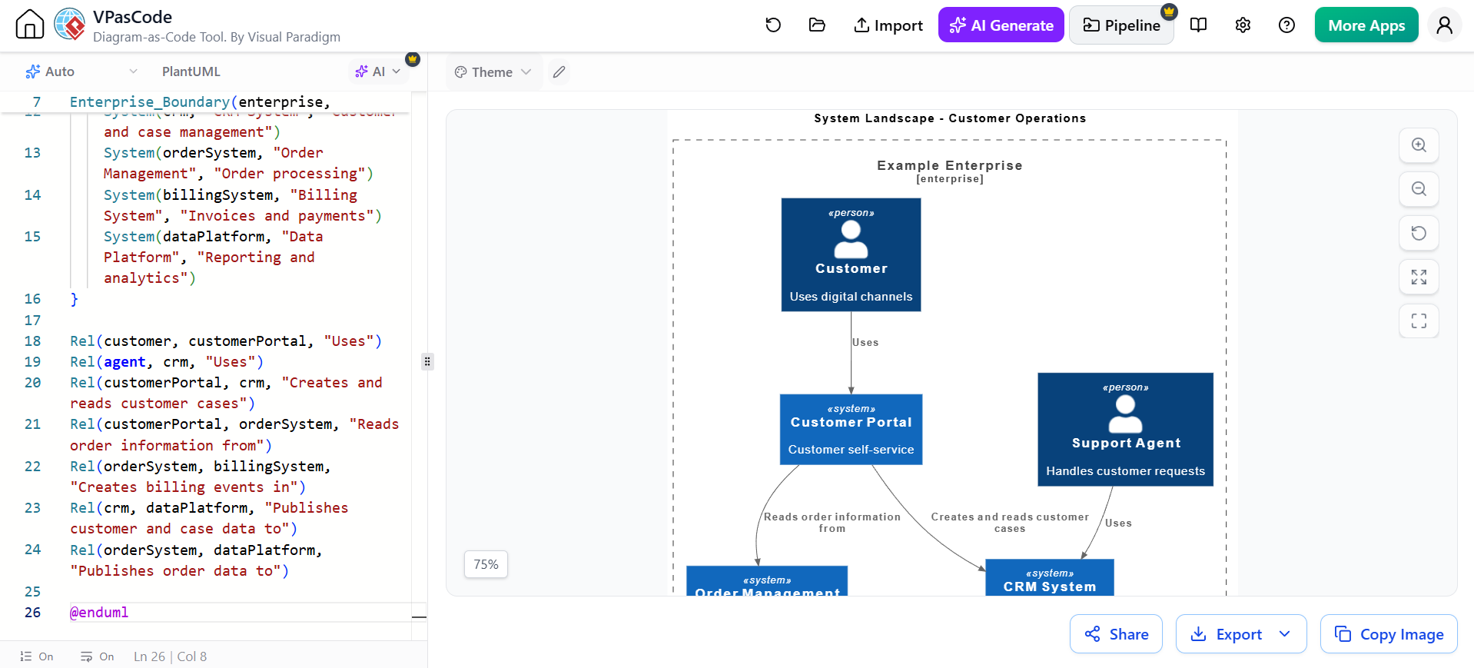Click the panel splitter drag handle
This screenshot has height=668, width=1474.
tap(427, 361)
